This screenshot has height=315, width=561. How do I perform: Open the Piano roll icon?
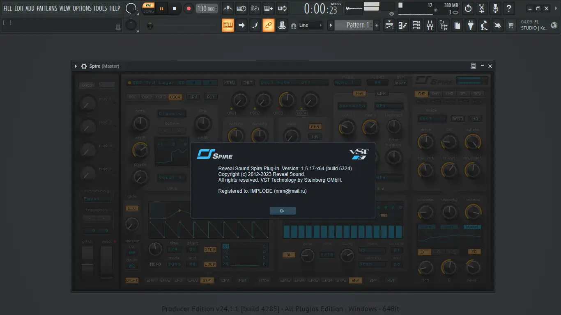click(x=403, y=25)
